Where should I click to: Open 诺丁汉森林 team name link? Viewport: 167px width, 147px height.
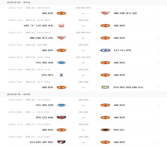tap(38, 26)
